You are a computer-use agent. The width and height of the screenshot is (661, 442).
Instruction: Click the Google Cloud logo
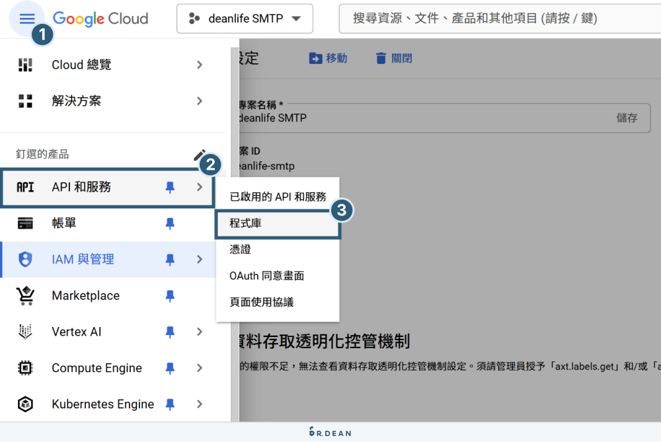100,18
